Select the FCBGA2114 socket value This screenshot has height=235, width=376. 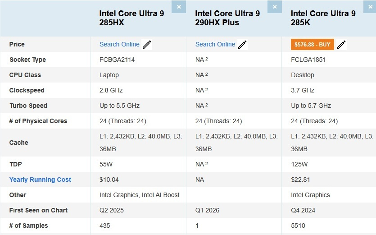click(117, 60)
